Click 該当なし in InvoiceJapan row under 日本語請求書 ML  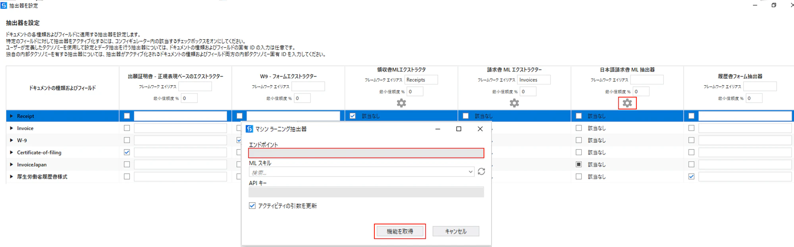597,165
